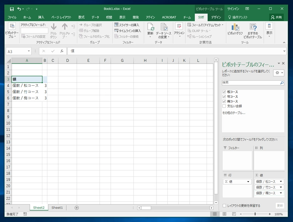Click the active field name box
The height and width of the screenshot is (222, 293).
[x=34, y=30]
